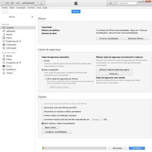Uncheck Gerir música e vídeos manualmente

(x=42, y=123)
